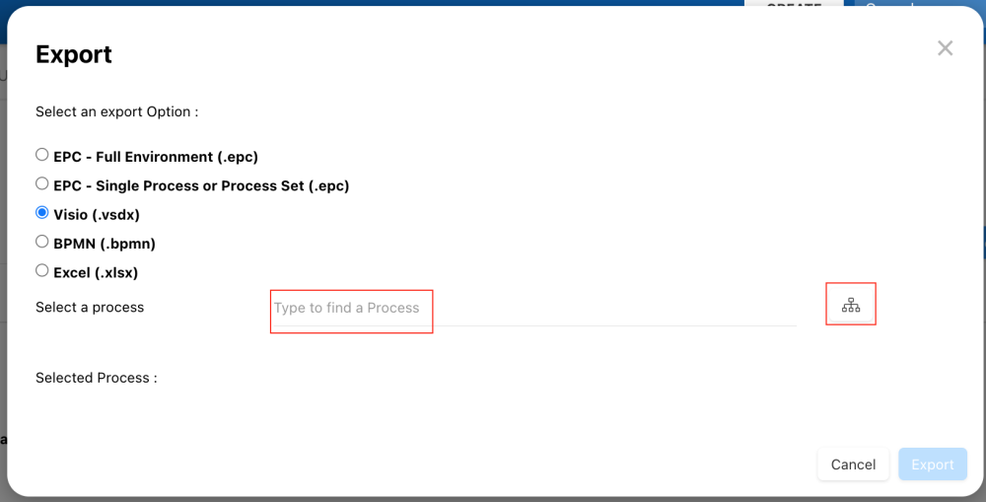Viewport: 986px width, 502px height.
Task: Close the Export dialog with X
Action: click(945, 48)
